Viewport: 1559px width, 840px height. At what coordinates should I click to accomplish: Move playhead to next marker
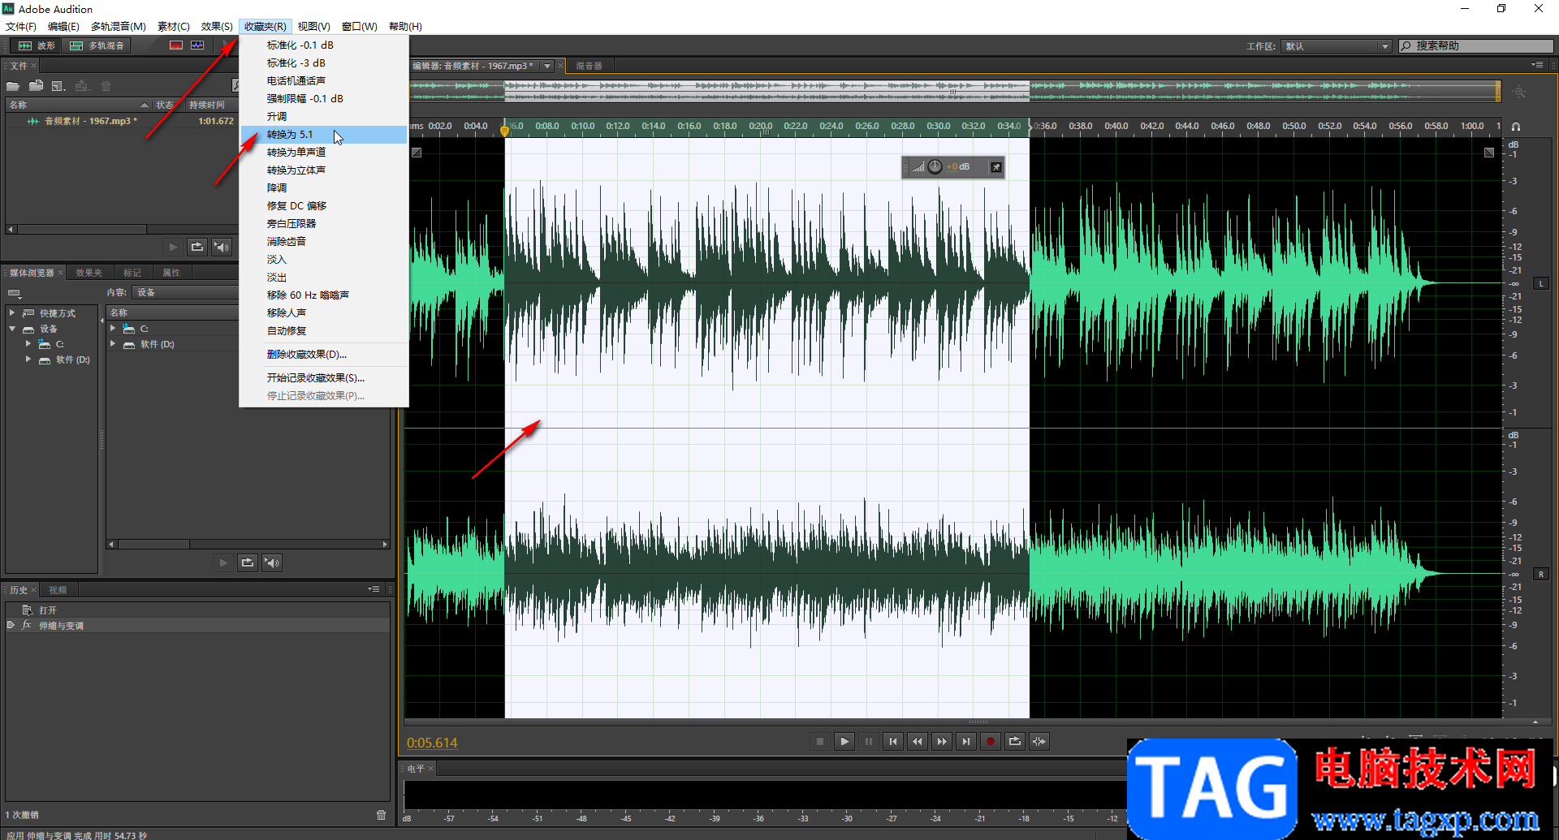coord(966,741)
